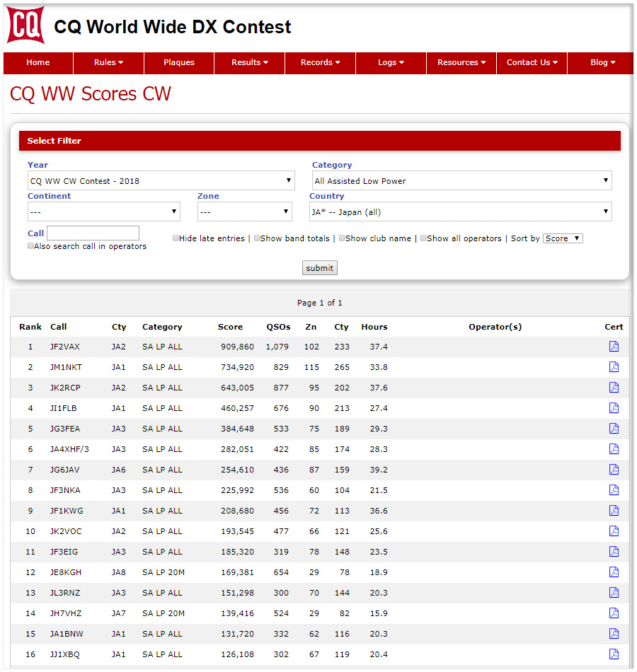Enable Show all operators
The image size is (637, 672).
[423, 238]
